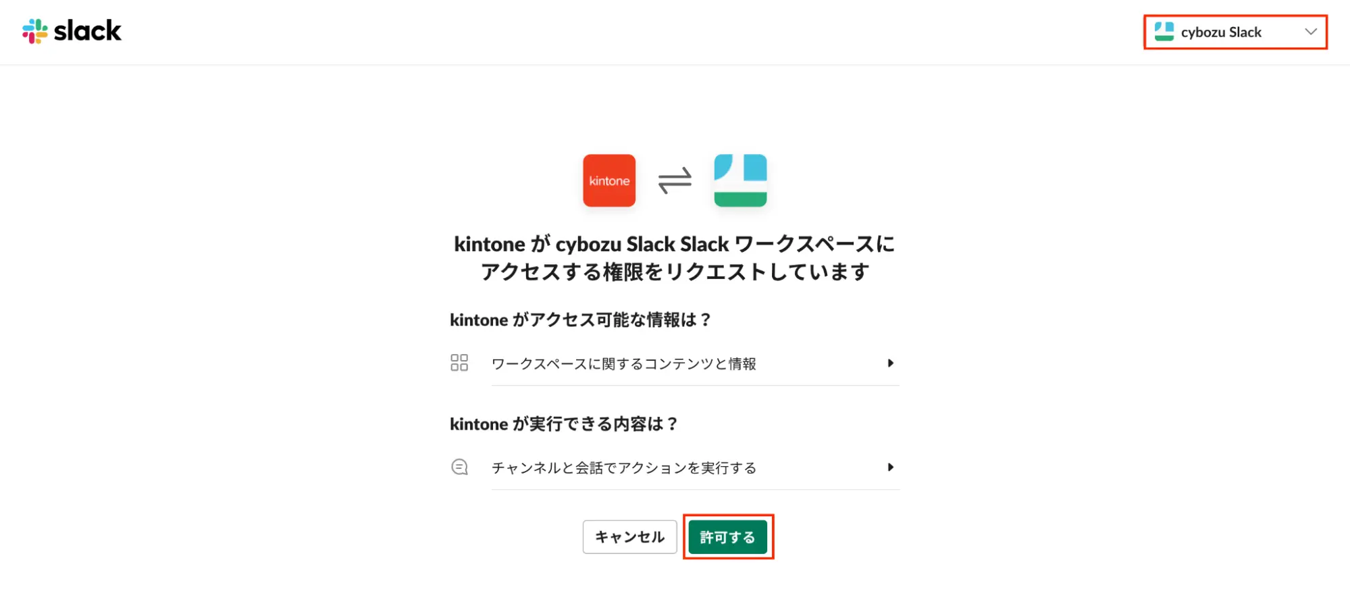Click the four-square grid workspace content icon

(x=459, y=363)
